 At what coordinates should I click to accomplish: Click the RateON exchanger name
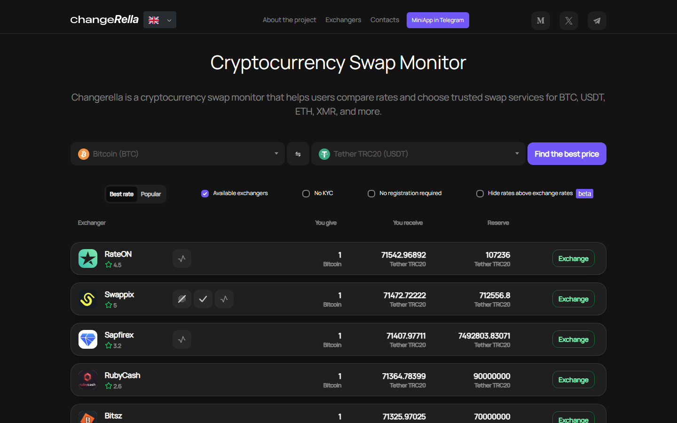tap(118, 254)
